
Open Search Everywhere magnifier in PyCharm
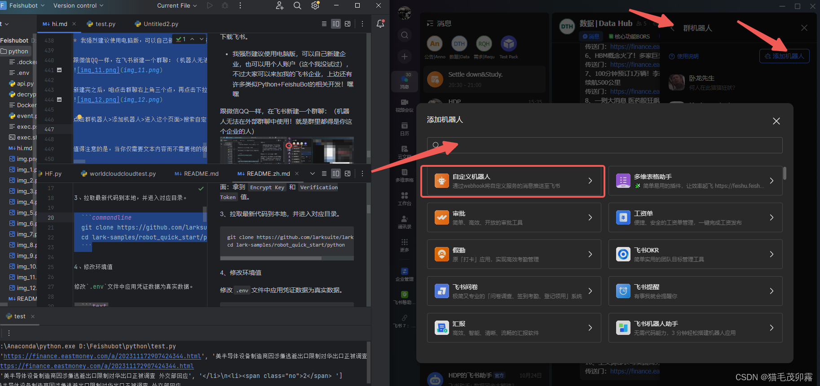pyautogui.click(x=297, y=5)
